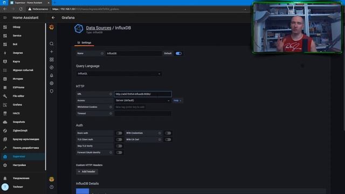Viewport: 345px width, 194px height.
Task: Open File editor in the sidebar
Action: [x=23, y=96]
